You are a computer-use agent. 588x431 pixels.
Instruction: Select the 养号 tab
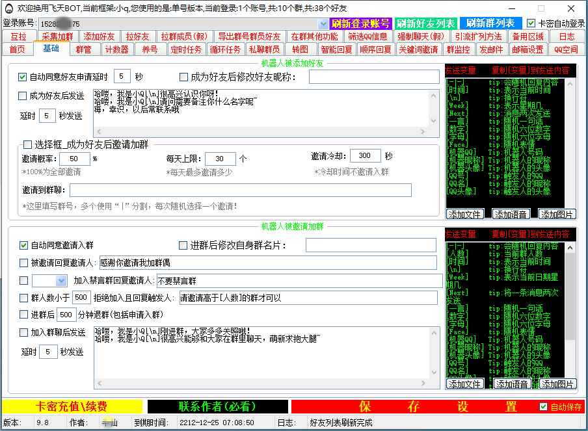click(150, 49)
